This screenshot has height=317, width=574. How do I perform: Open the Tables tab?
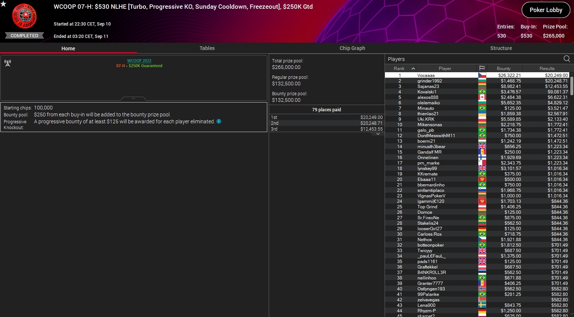(x=207, y=48)
